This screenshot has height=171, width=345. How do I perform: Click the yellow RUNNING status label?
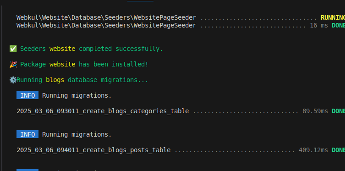(x=333, y=17)
